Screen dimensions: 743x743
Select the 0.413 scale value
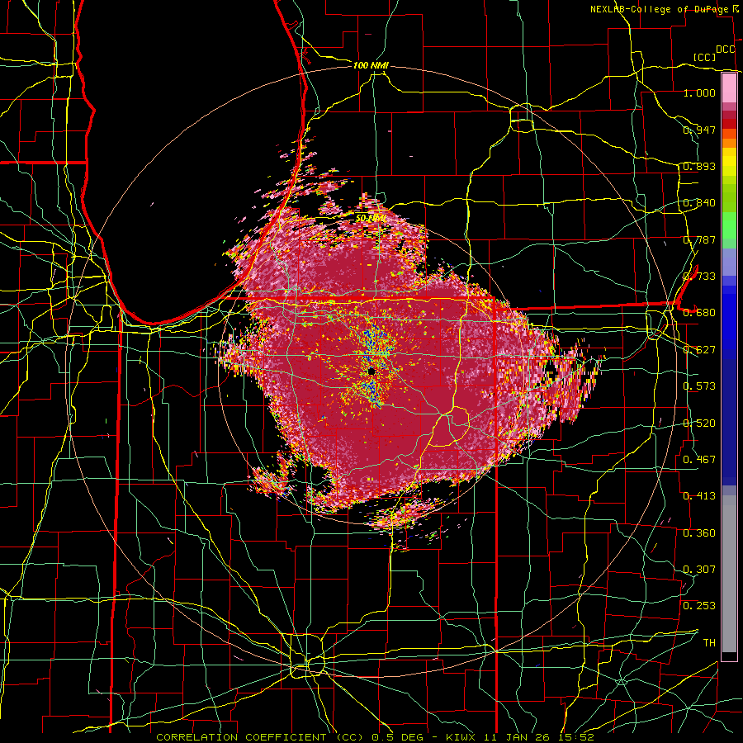coord(699,496)
